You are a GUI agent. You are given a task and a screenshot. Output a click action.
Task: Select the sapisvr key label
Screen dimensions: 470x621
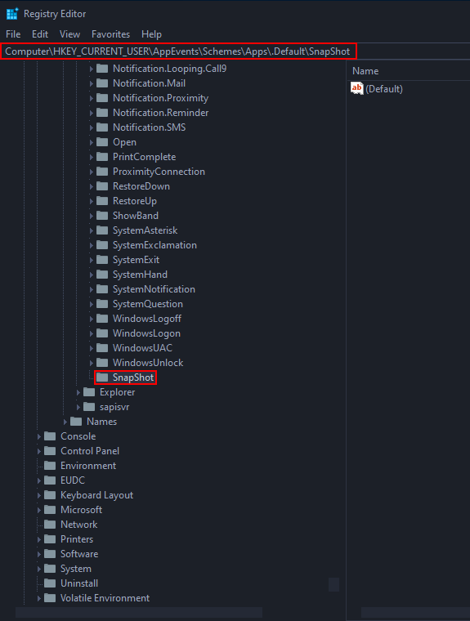pos(114,407)
